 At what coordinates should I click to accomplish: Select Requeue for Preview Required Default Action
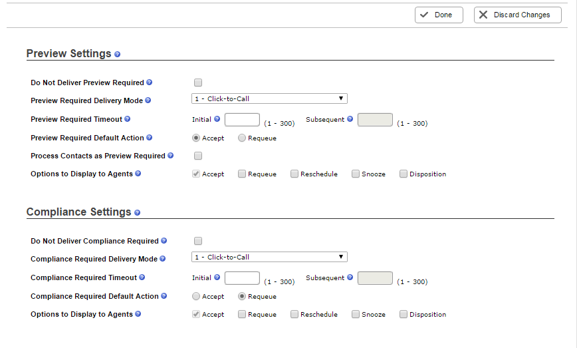click(242, 138)
